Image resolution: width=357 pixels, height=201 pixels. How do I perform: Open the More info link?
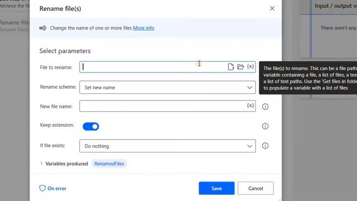[144, 28]
